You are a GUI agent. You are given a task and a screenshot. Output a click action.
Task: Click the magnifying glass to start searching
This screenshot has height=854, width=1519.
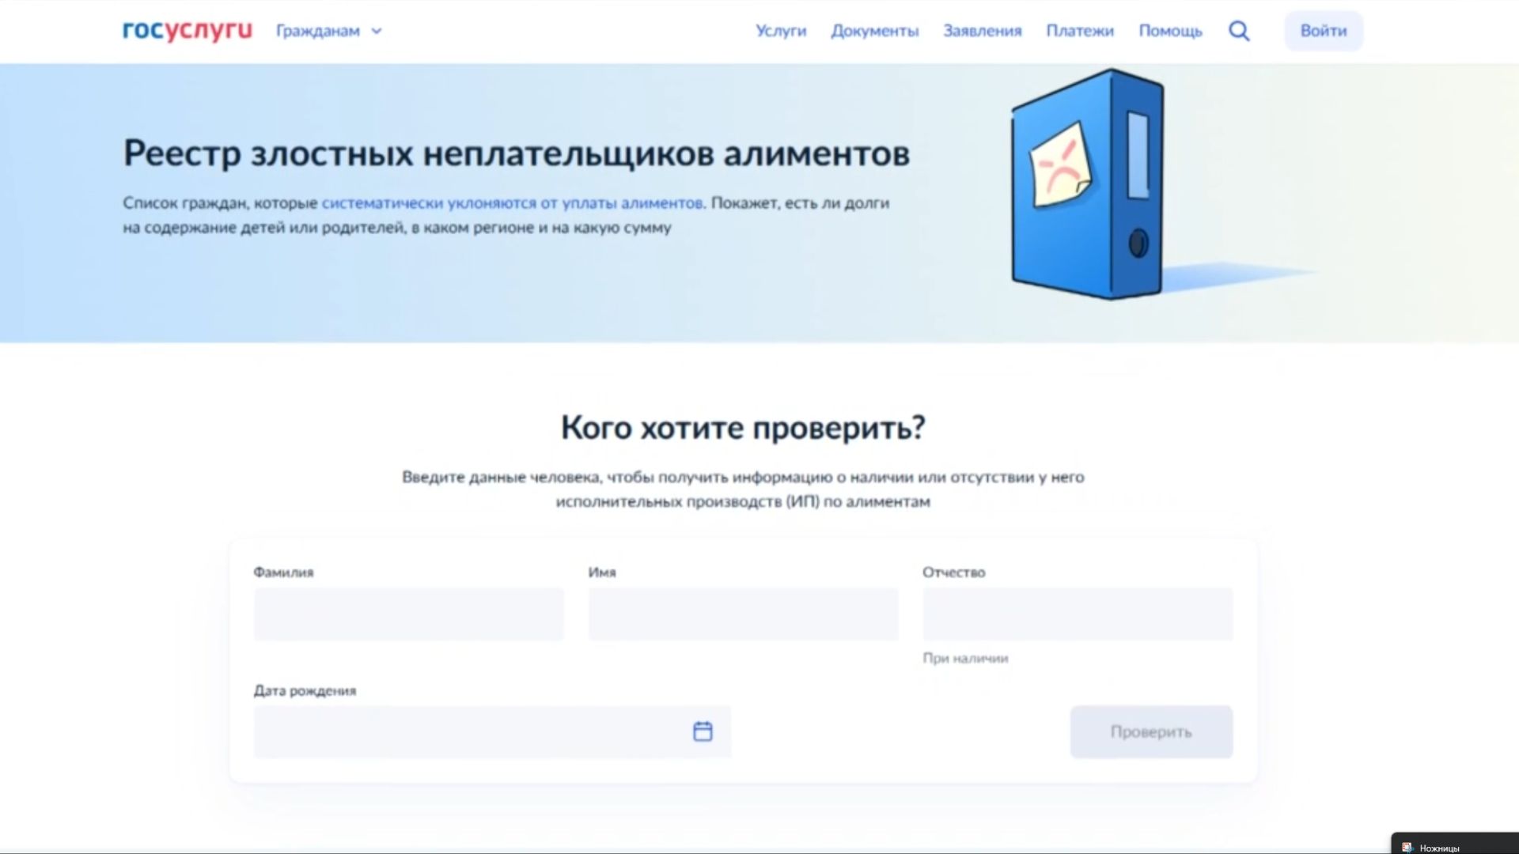pos(1239,31)
